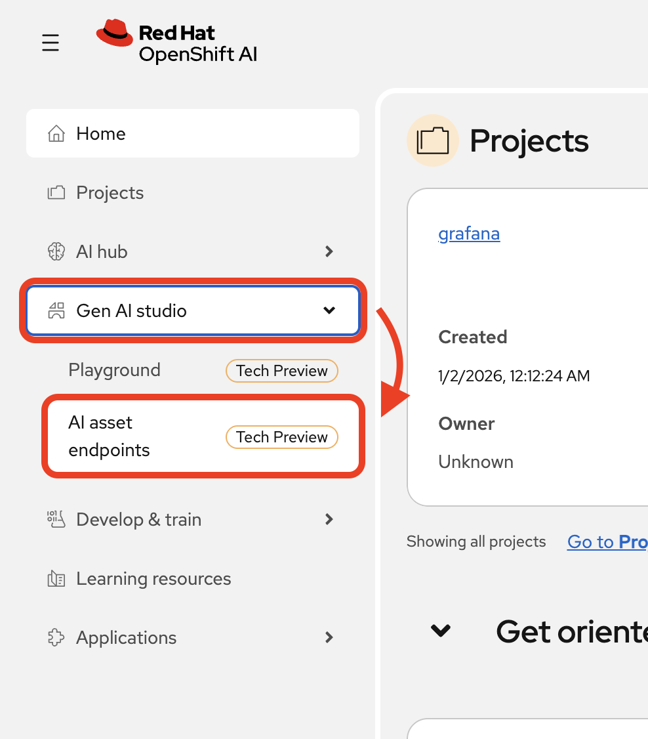The width and height of the screenshot is (648, 739).
Task: Toggle the hamburger navigation menu
Action: [x=51, y=43]
